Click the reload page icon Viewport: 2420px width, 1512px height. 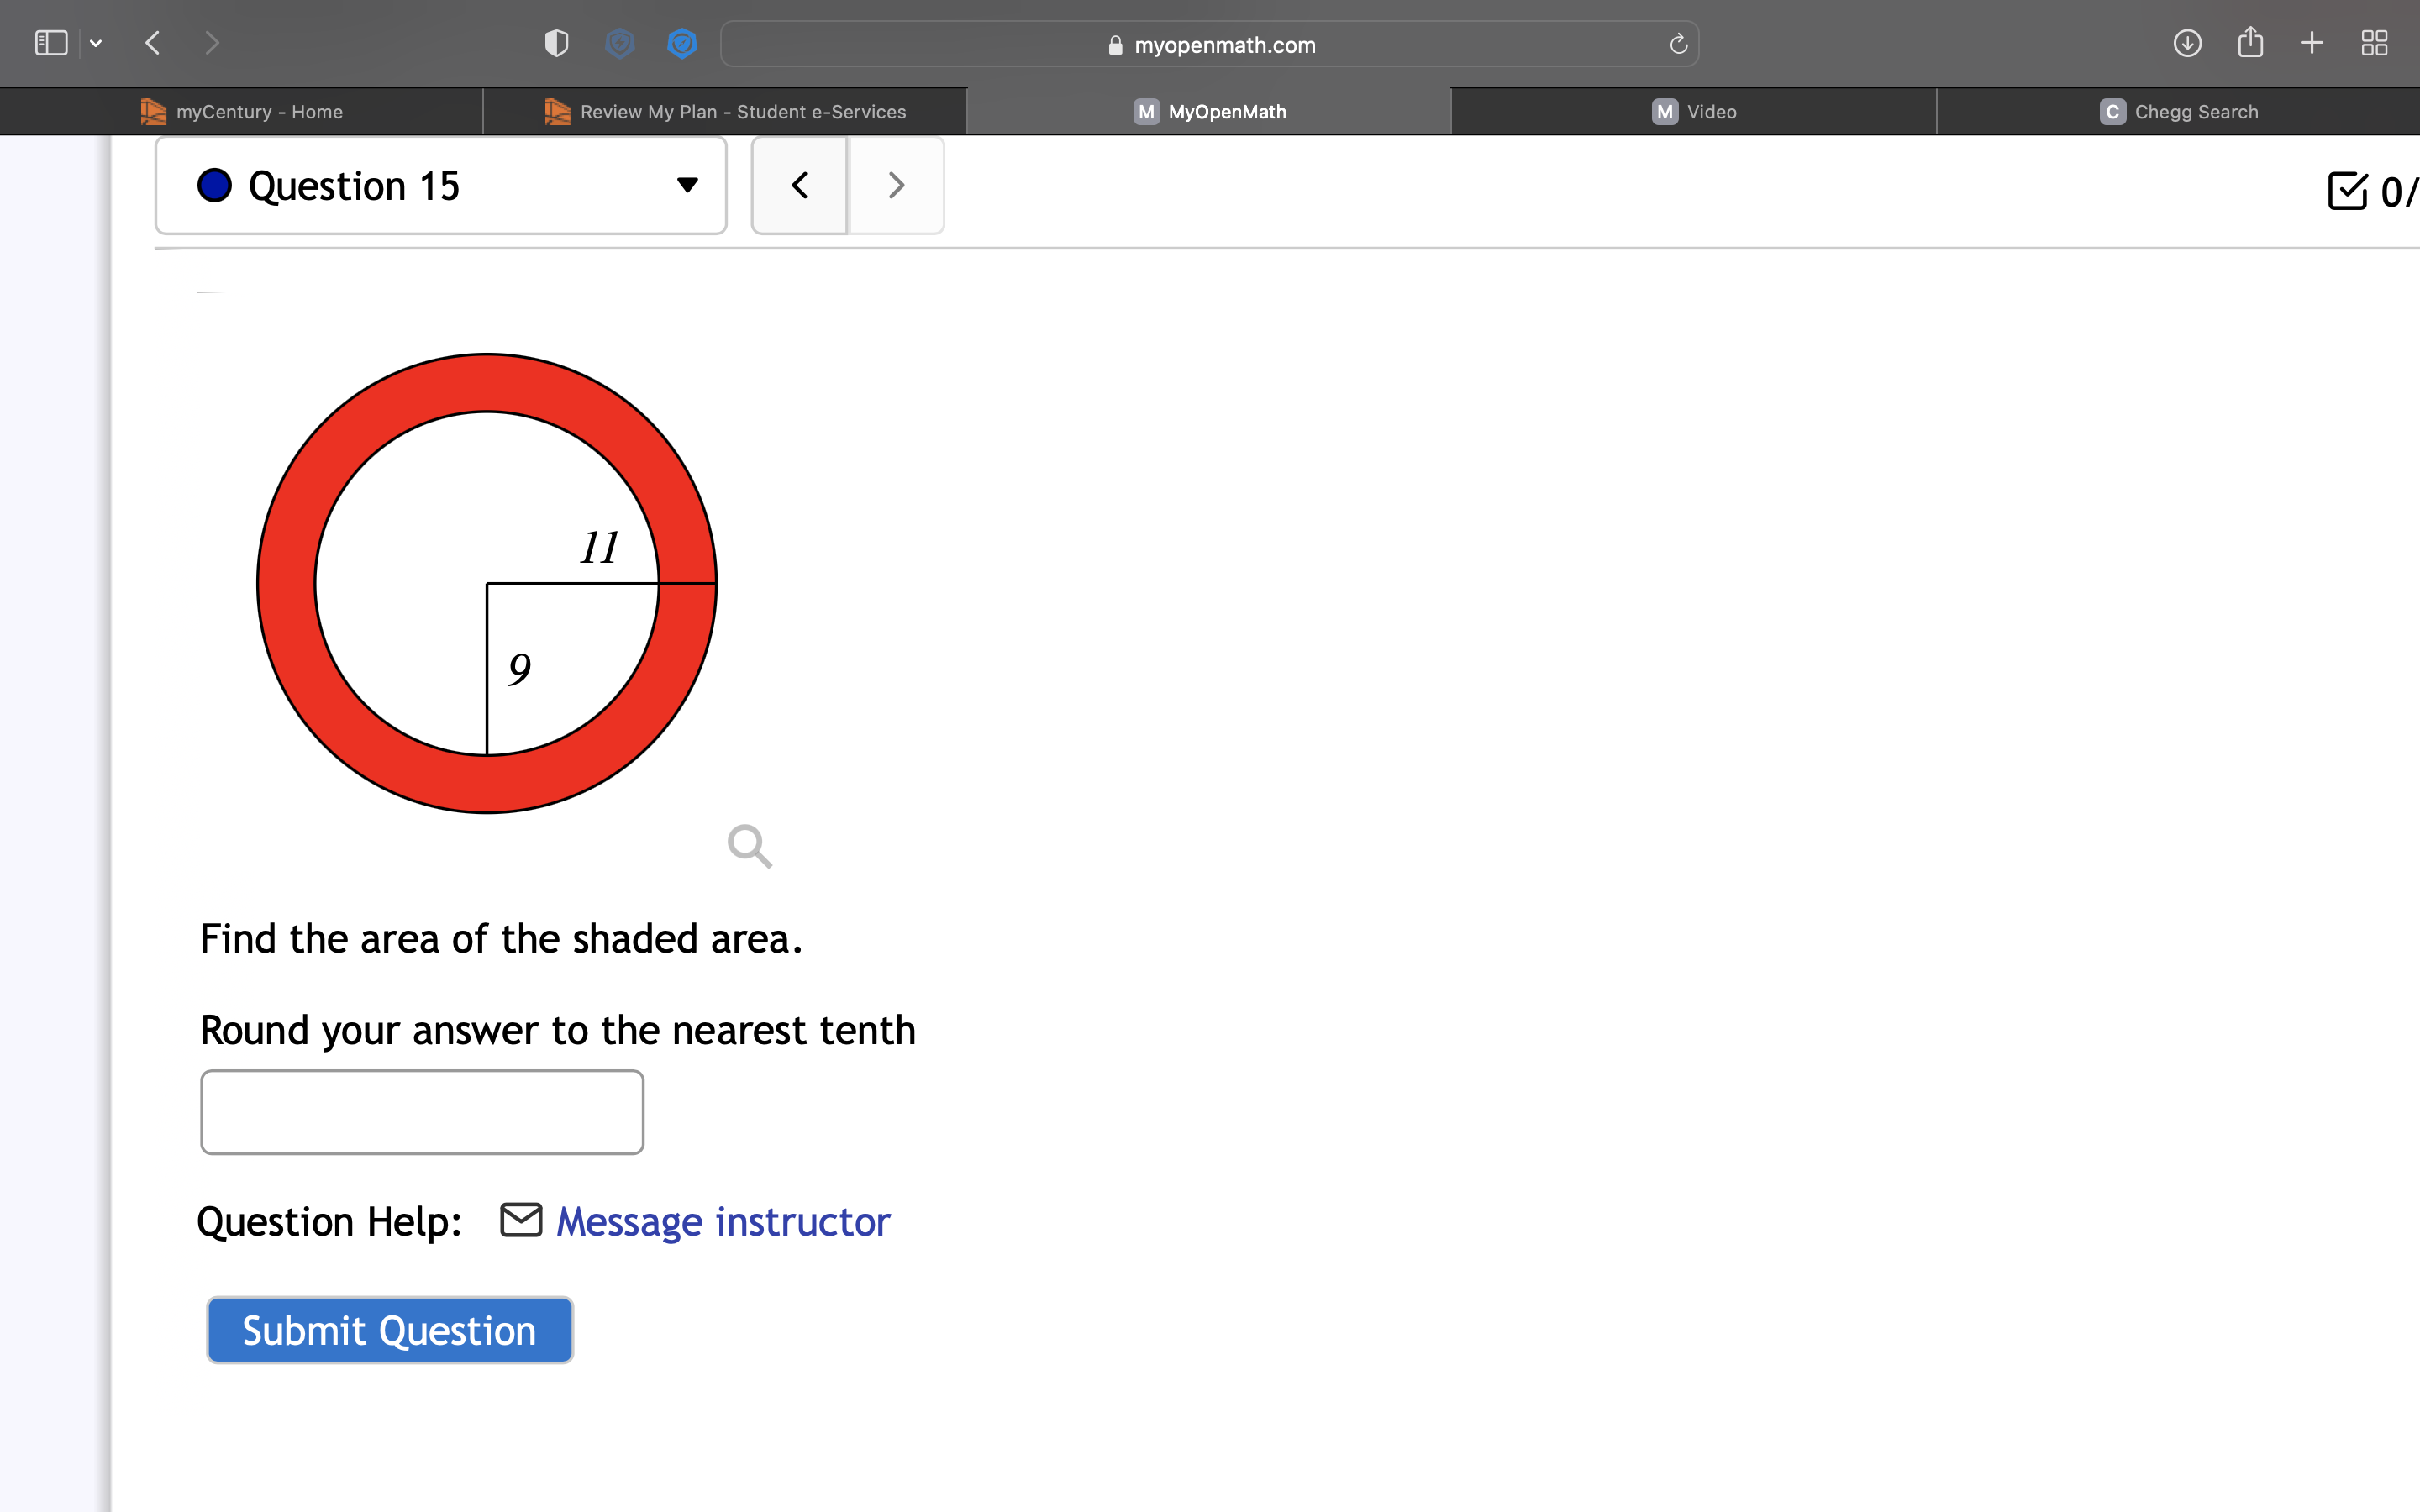(x=1678, y=44)
